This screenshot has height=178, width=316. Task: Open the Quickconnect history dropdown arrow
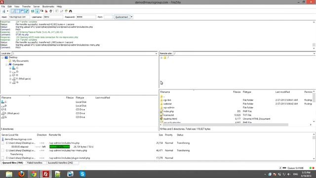point(132,17)
